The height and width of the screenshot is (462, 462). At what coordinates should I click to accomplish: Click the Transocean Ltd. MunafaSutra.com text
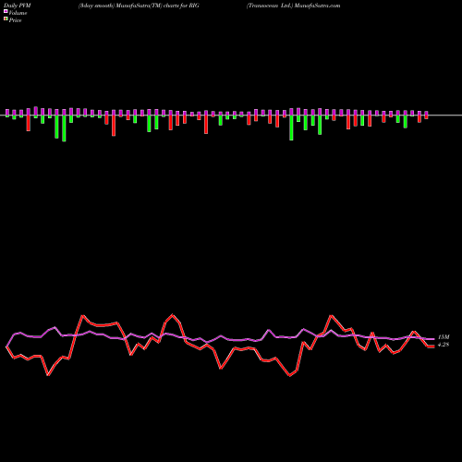[x=293, y=6]
